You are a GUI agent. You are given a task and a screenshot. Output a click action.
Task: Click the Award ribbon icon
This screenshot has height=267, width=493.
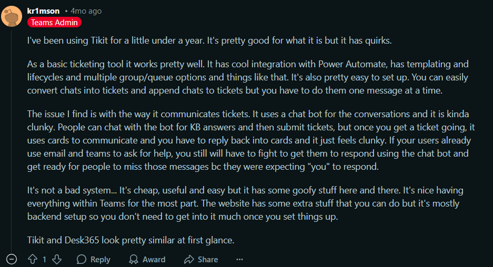tap(134, 259)
